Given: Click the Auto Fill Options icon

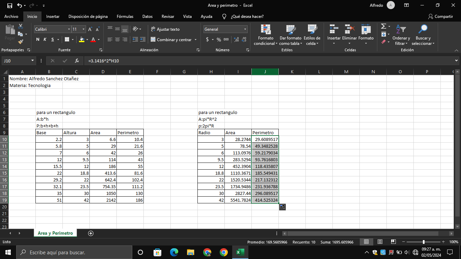Looking at the screenshot, I should tap(282, 207).
